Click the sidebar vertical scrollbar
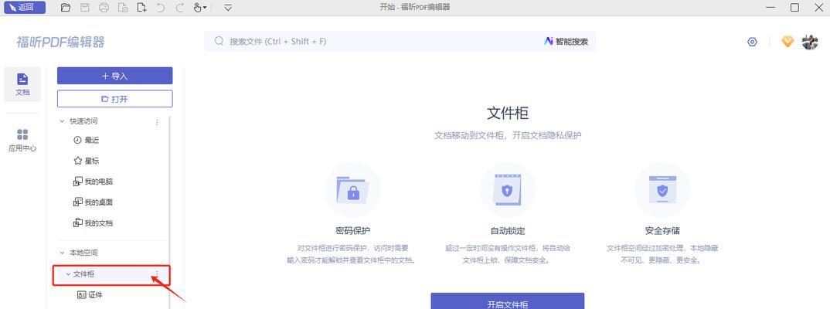The width and height of the screenshot is (830, 309). pos(169,212)
